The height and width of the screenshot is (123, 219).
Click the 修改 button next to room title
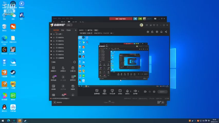pos(96,30)
